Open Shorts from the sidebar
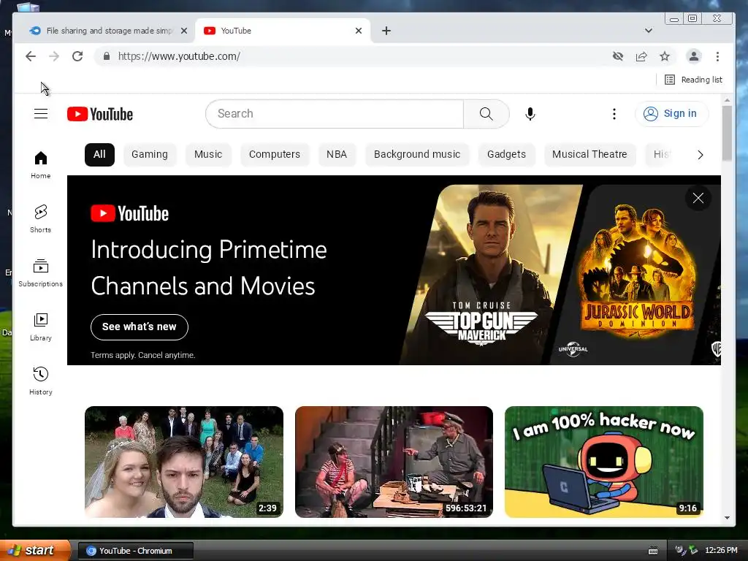748x561 pixels. (41, 219)
